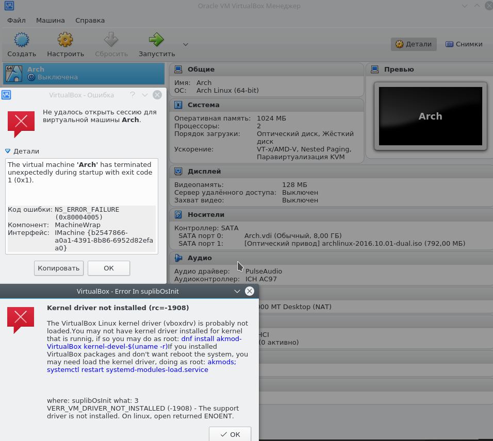Open the Машина menu
Image resolution: width=493 pixels, height=441 pixels.
tap(51, 21)
